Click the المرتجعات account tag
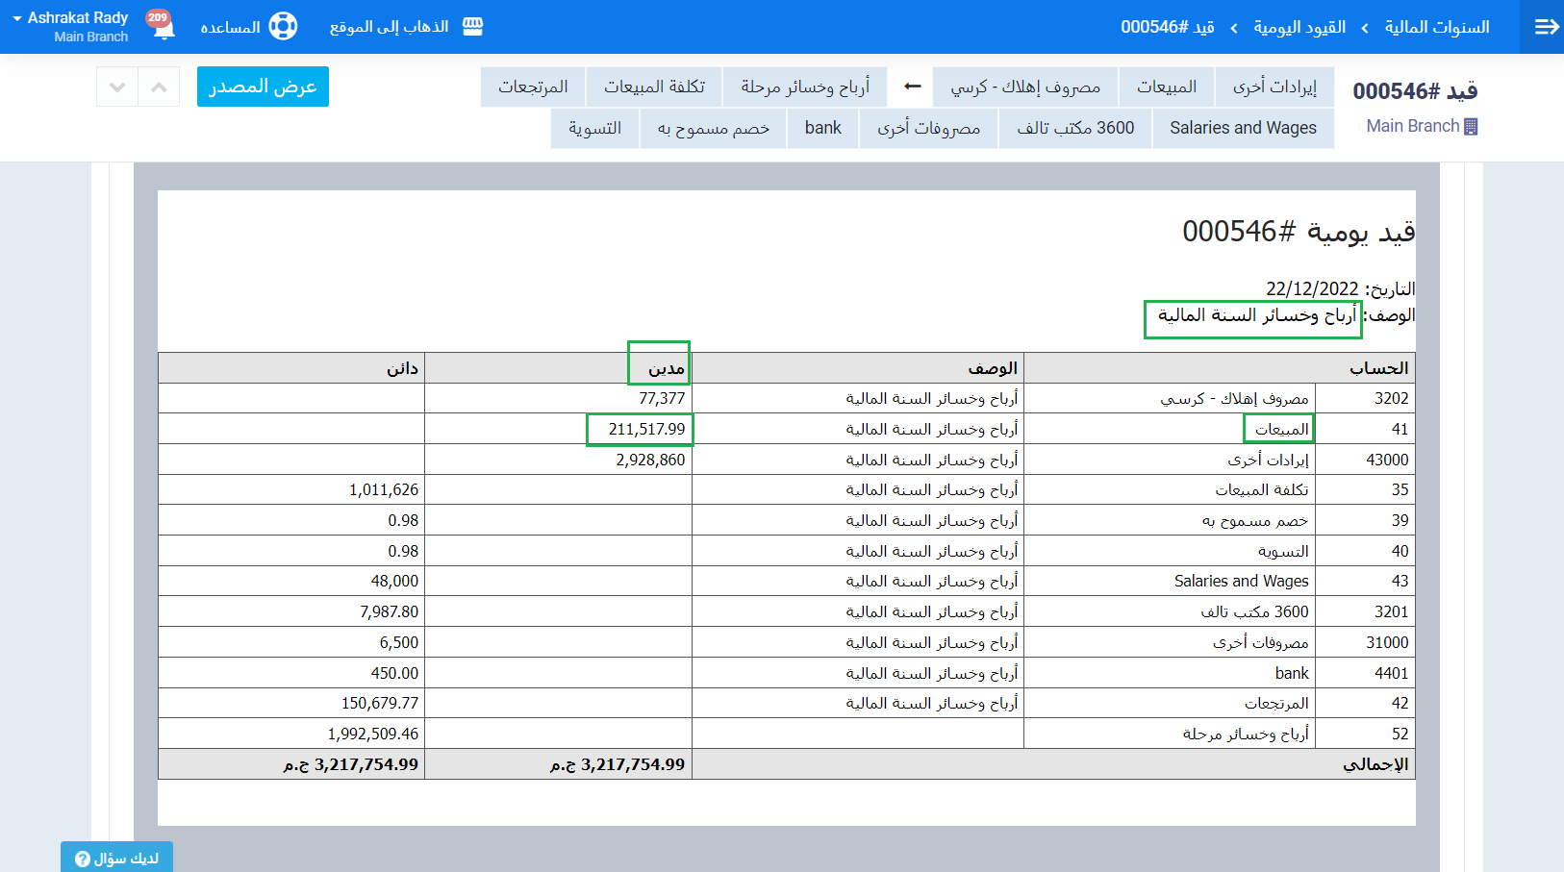The width and height of the screenshot is (1564, 872). click(x=533, y=87)
